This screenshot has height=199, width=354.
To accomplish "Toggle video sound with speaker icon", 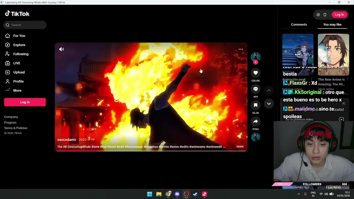I will (x=61, y=49).
